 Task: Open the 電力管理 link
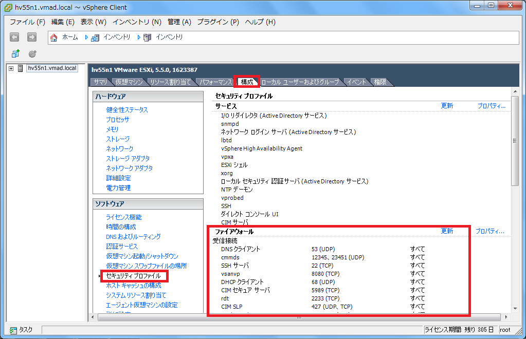(x=118, y=188)
